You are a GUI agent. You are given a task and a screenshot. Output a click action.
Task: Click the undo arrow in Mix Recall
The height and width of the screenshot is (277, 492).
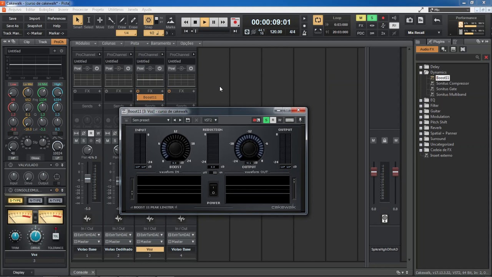(x=437, y=20)
